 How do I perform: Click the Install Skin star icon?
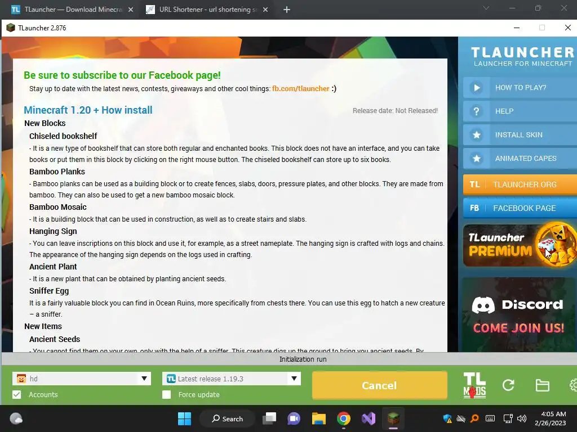[477, 135]
